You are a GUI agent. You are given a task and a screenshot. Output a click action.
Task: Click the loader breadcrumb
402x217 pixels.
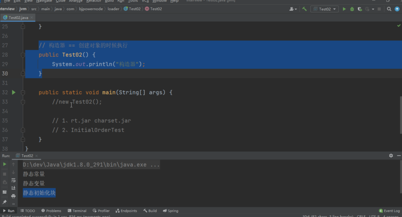coord(113,9)
